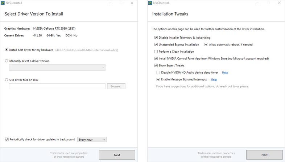Click the DCH: No label
Screen dimensions: 285x162
71,35
